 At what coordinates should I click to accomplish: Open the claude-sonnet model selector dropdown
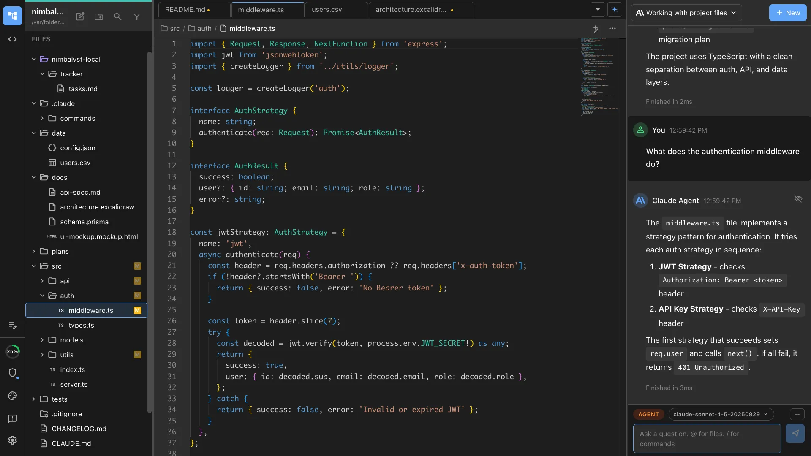pyautogui.click(x=721, y=414)
